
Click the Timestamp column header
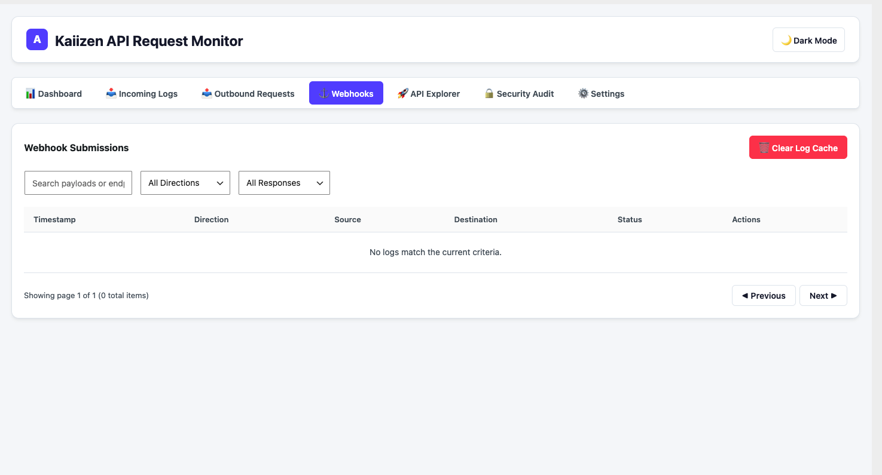[54, 219]
